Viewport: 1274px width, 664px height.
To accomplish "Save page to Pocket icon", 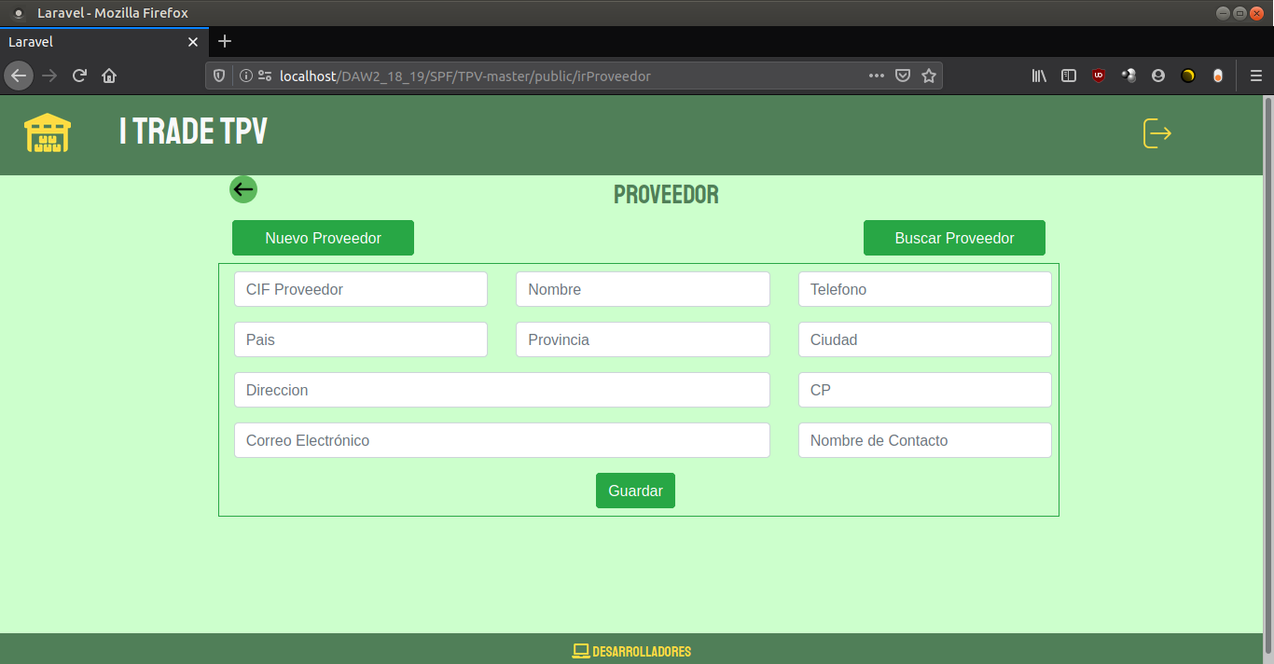I will click(903, 76).
